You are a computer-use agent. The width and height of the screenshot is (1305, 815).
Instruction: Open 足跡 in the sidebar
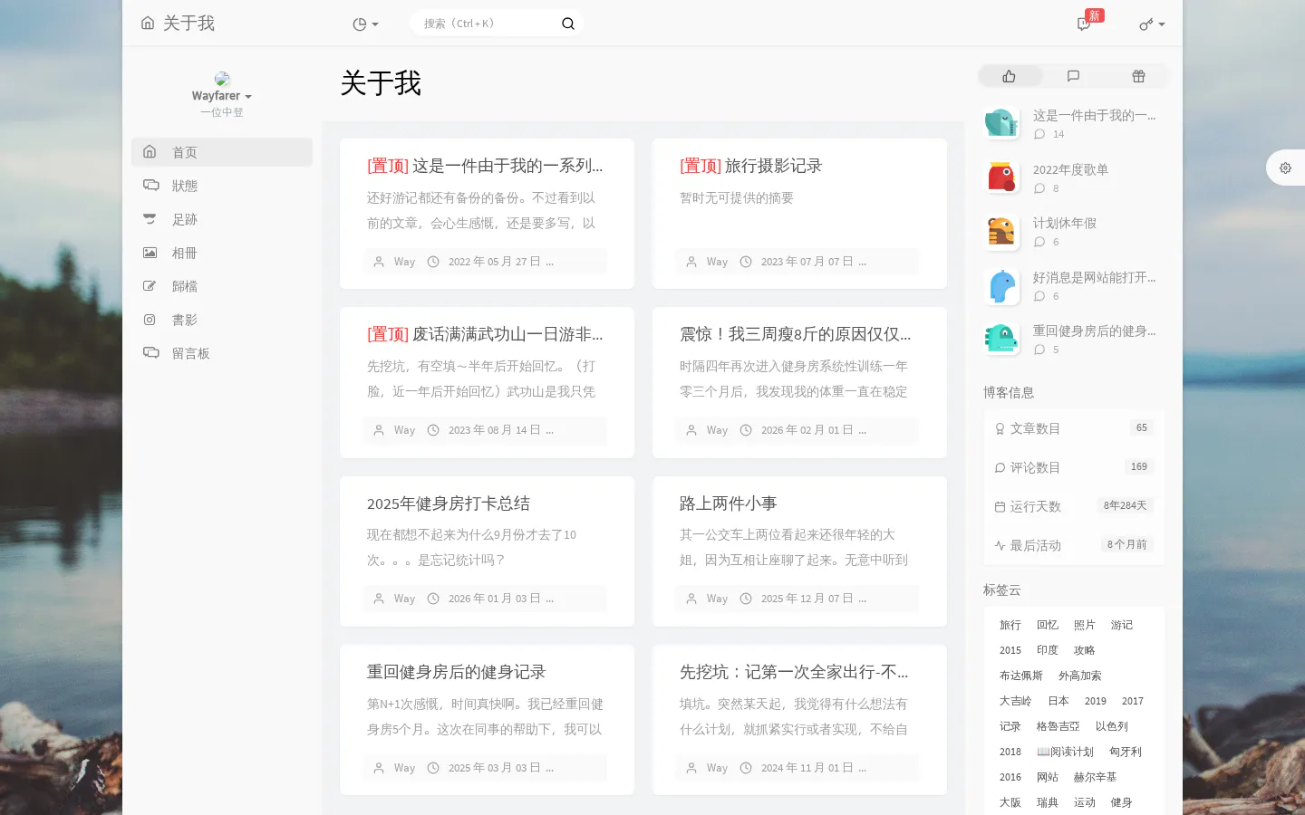pyautogui.click(x=222, y=219)
